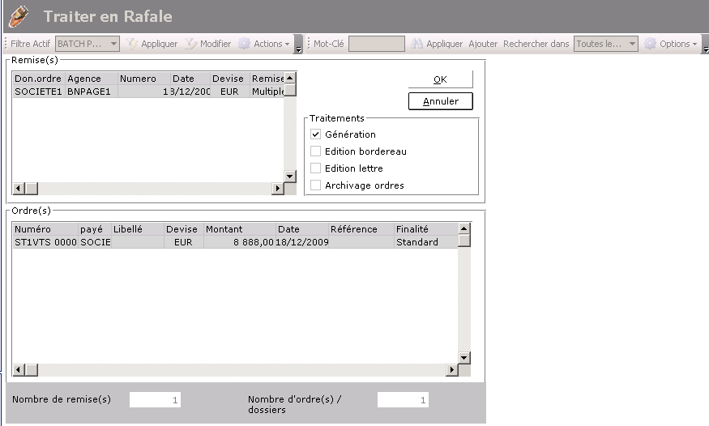Open the Rechercher dans dropdown list

632,44
